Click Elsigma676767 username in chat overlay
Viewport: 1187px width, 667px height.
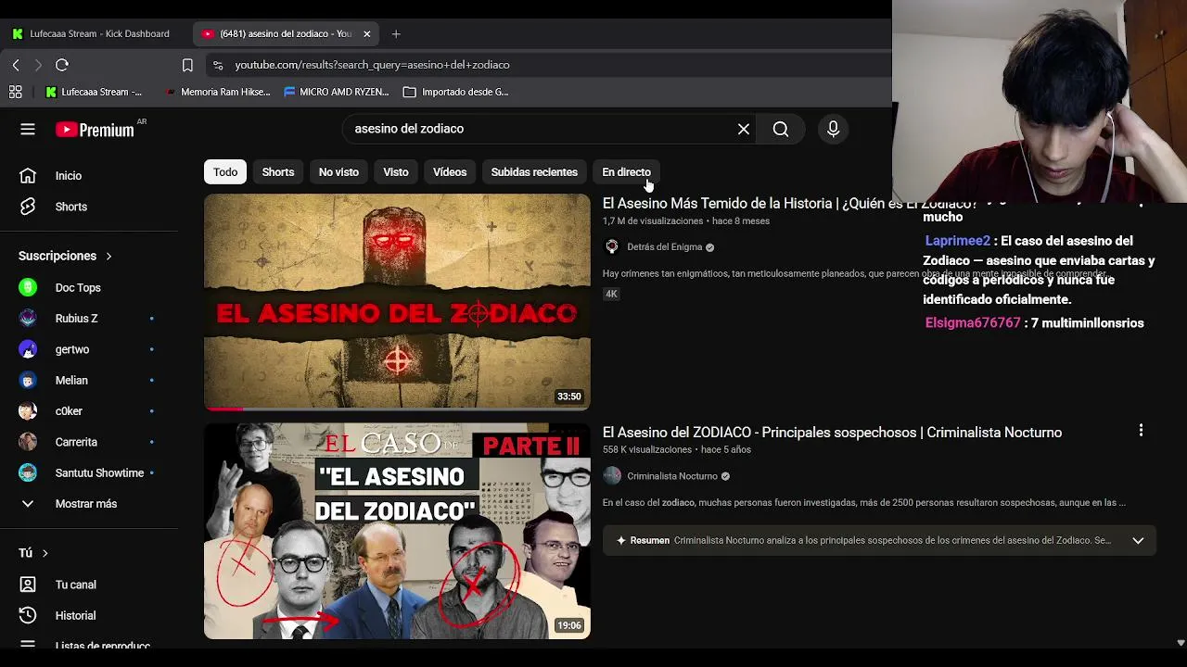(x=972, y=323)
